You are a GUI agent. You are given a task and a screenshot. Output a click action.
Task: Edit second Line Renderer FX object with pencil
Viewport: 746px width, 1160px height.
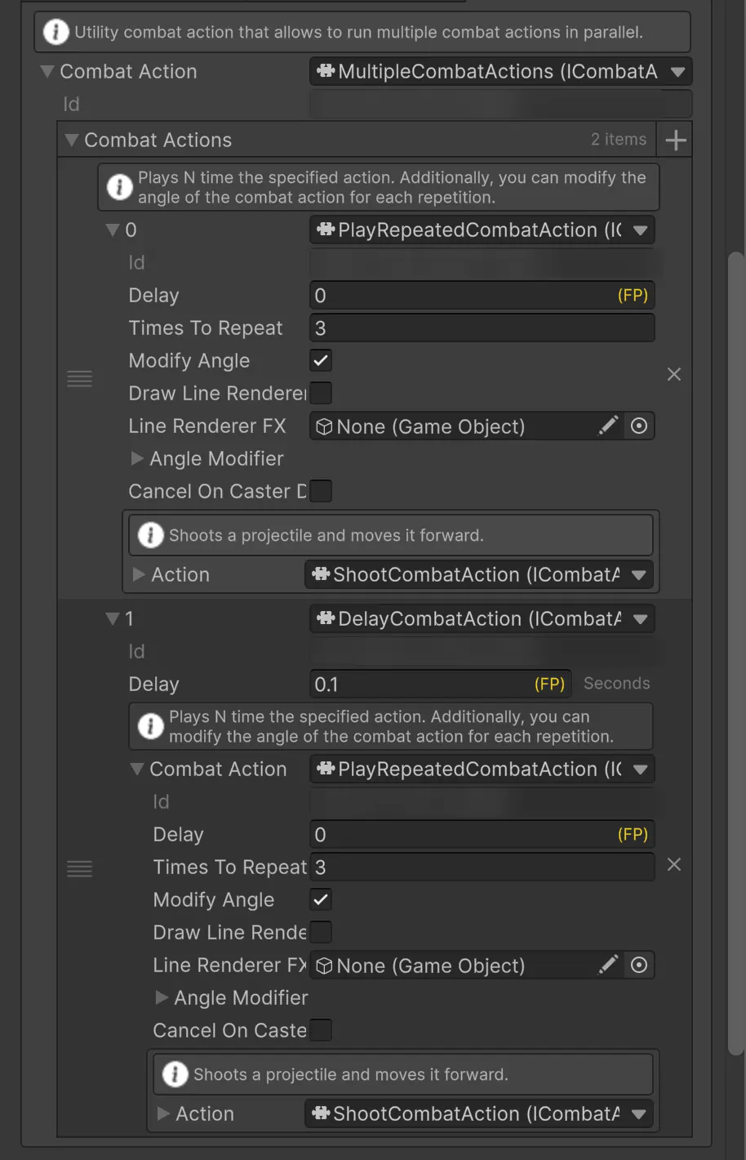608,965
